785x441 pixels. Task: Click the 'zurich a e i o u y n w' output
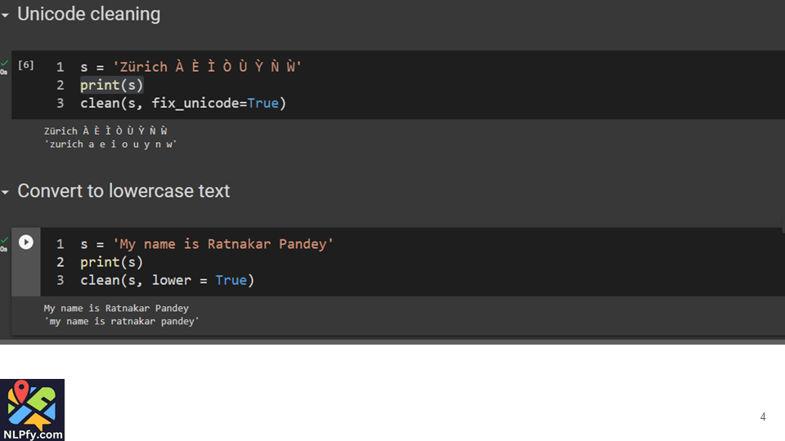point(111,144)
